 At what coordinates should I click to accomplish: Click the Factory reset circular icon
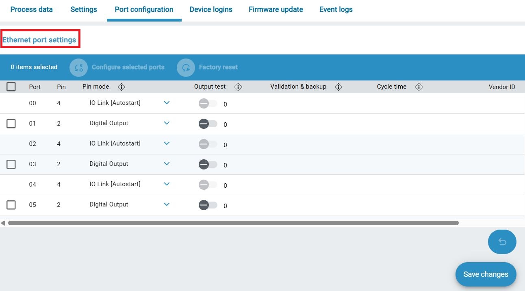[186, 67]
